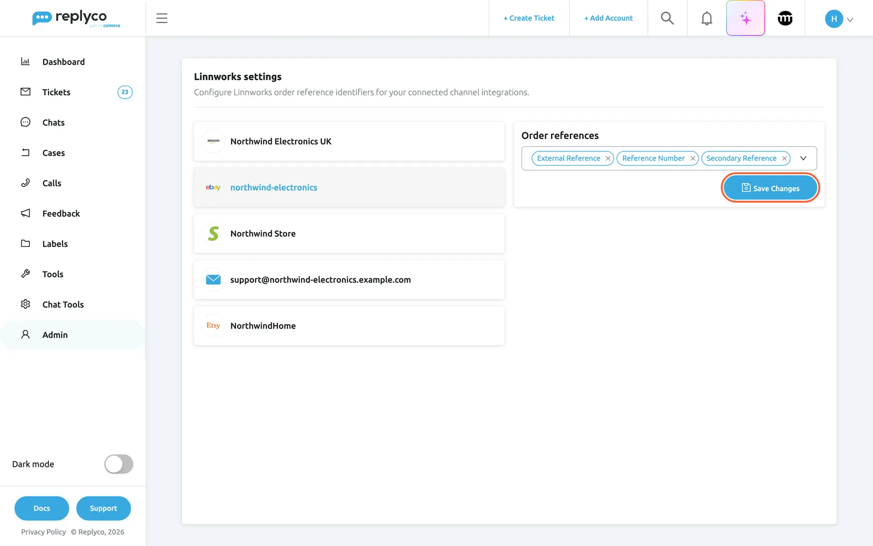Click the Amazon logo icon

point(213,141)
